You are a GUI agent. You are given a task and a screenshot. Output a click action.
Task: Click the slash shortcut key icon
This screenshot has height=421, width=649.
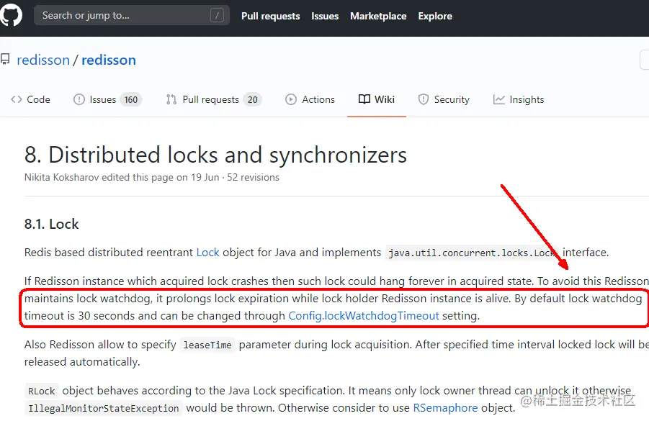coord(217,16)
